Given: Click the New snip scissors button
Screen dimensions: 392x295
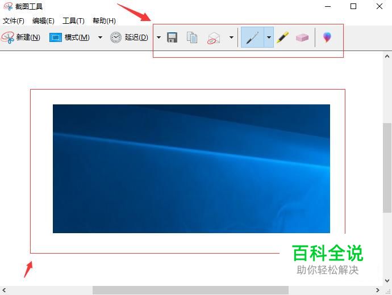Looking at the screenshot, I should (x=20, y=37).
